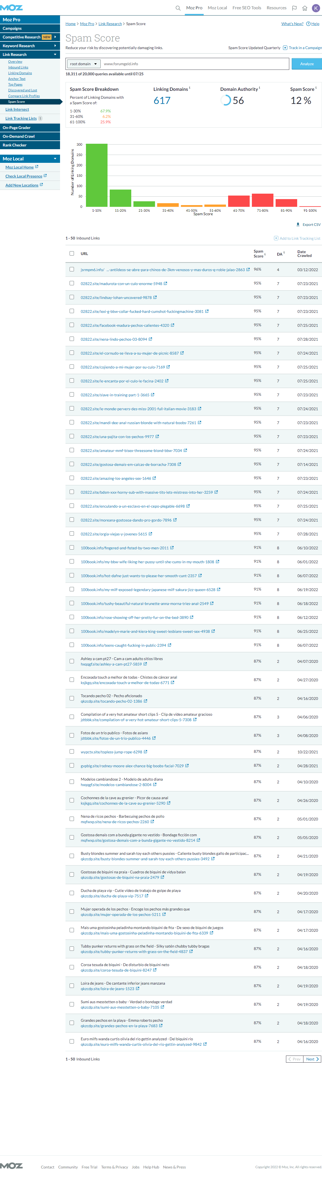Click plus icon for Track in a Campaign
The width and height of the screenshot is (322, 1181).
click(285, 48)
